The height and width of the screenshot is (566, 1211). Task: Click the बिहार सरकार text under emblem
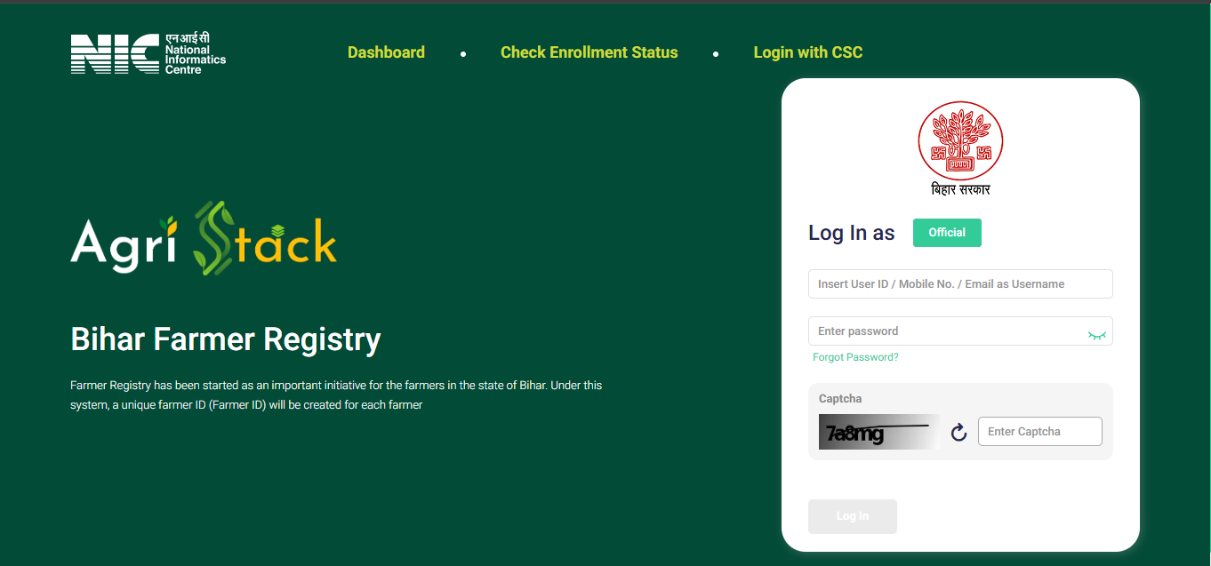pos(960,189)
